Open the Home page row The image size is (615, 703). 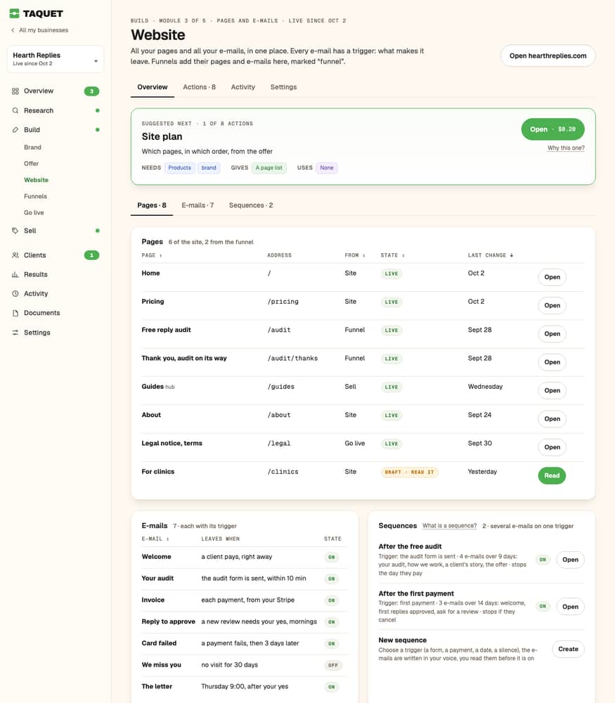(x=552, y=277)
